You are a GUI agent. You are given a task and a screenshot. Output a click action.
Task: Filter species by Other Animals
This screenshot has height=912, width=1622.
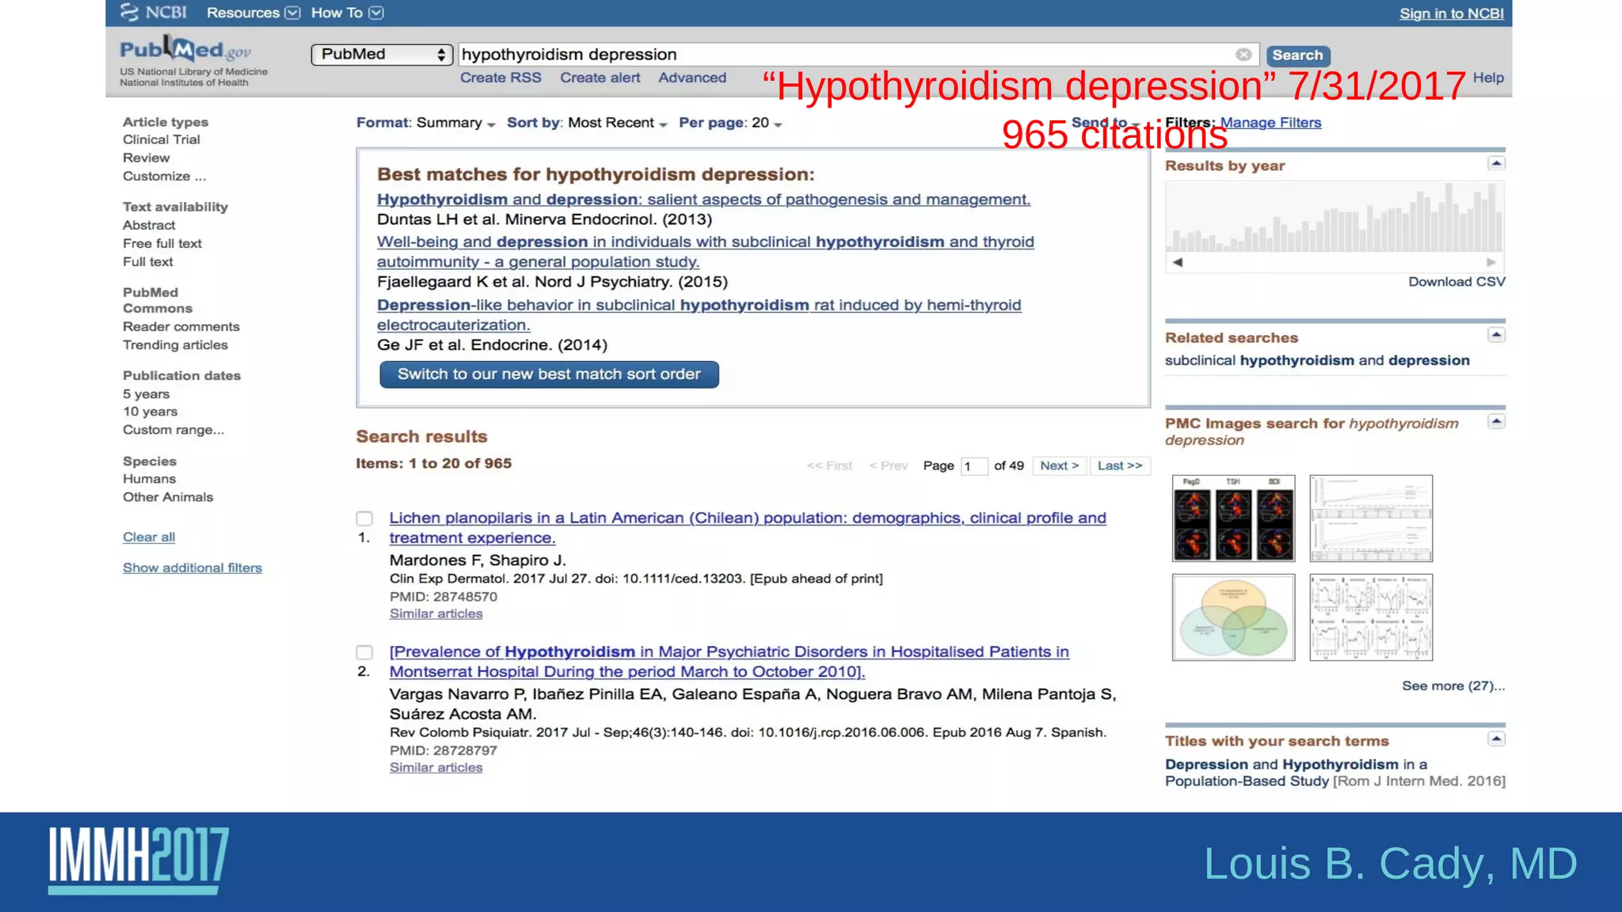[167, 496]
